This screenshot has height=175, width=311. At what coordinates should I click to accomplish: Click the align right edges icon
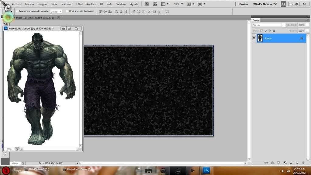[x=125, y=12]
